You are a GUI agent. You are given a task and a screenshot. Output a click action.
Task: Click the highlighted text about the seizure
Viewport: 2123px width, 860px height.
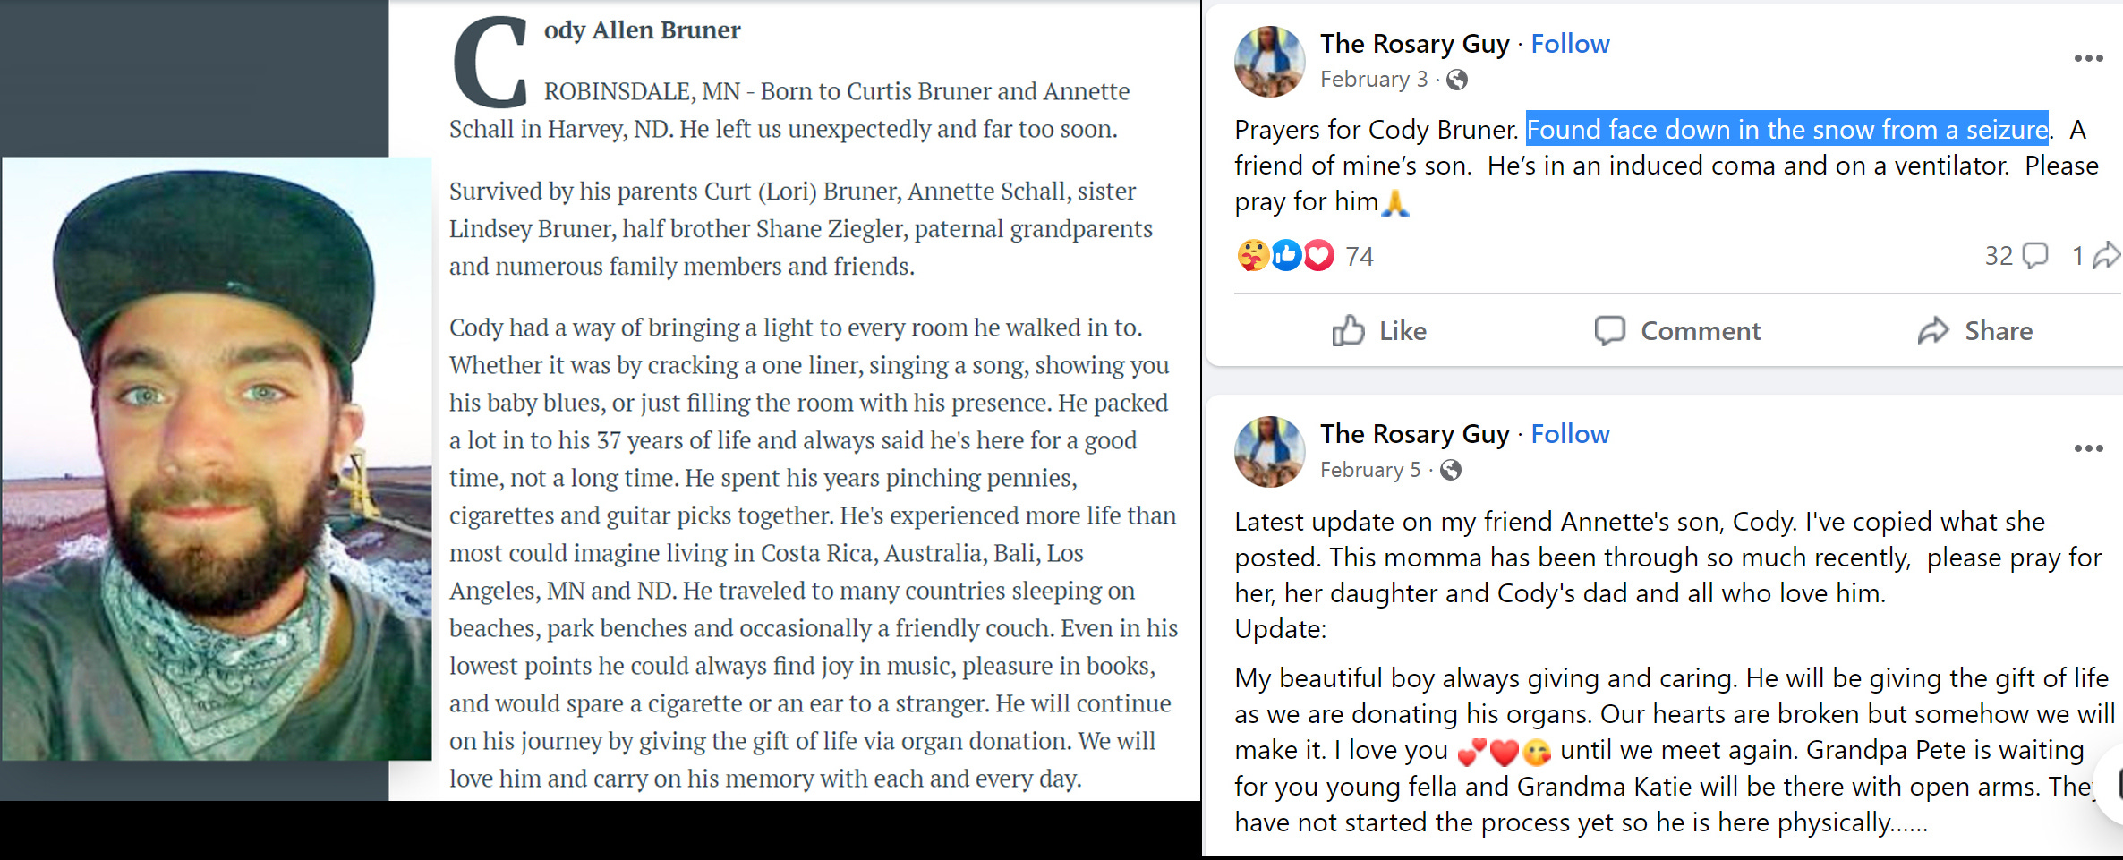pyautogui.click(x=1787, y=130)
